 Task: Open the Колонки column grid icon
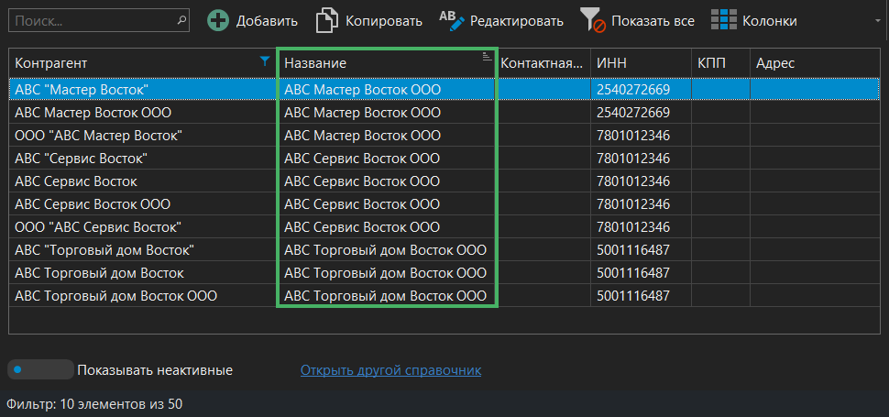click(x=724, y=20)
